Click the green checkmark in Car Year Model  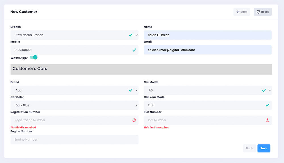click(267, 105)
